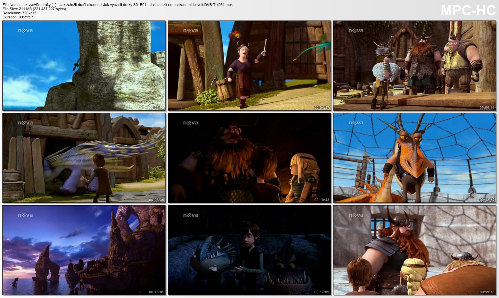This screenshot has height=298, width=499.
Task: Click the dark campfire thumbnail at 00:10:43
Action: 249,158
